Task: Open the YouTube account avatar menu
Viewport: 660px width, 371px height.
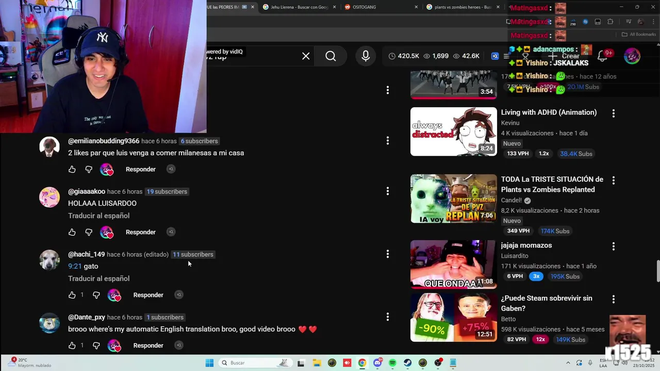Action: click(632, 56)
